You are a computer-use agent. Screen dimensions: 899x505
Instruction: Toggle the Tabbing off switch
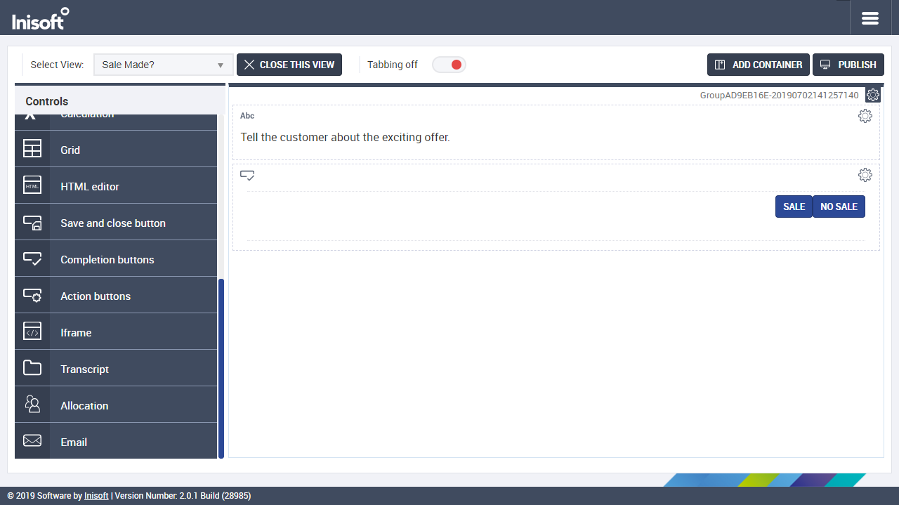click(x=449, y=65)
